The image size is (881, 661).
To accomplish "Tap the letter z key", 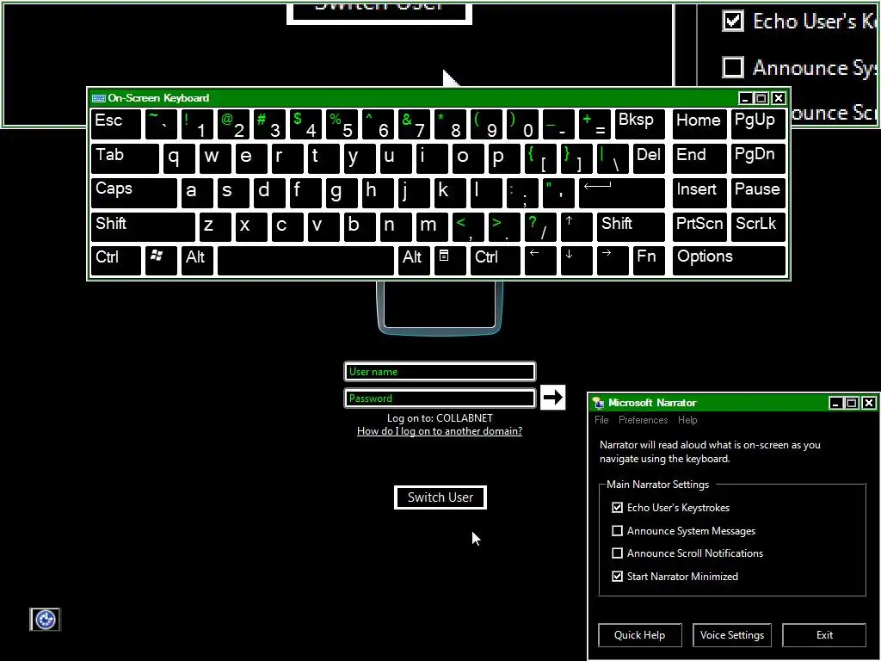I will [x=215, y=226].
